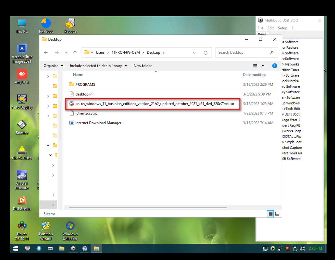335x260 pixels.
Task: Open Setup menu in Multiboot_USB_BOOT
Action: point(283,28)
